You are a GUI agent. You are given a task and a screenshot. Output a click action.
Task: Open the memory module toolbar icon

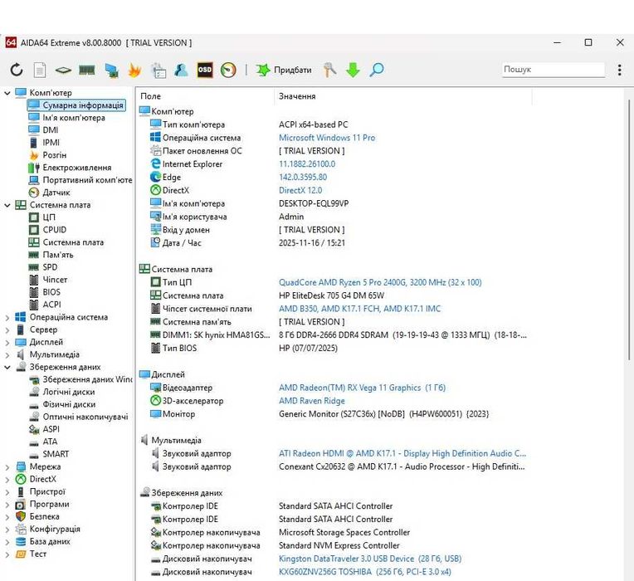87,71
